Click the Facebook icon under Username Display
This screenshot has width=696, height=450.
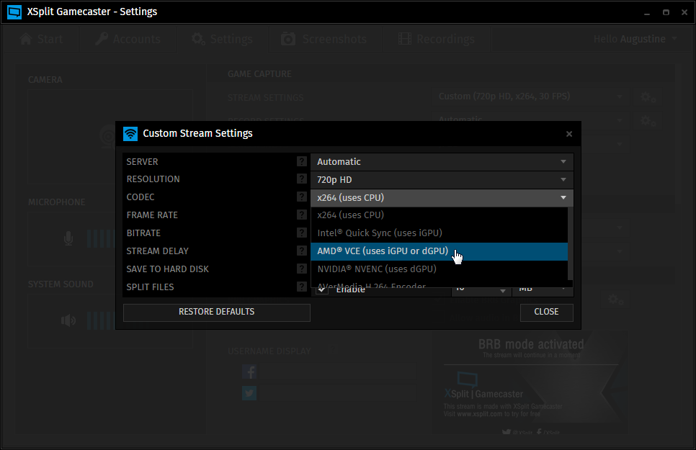point(249,372)
